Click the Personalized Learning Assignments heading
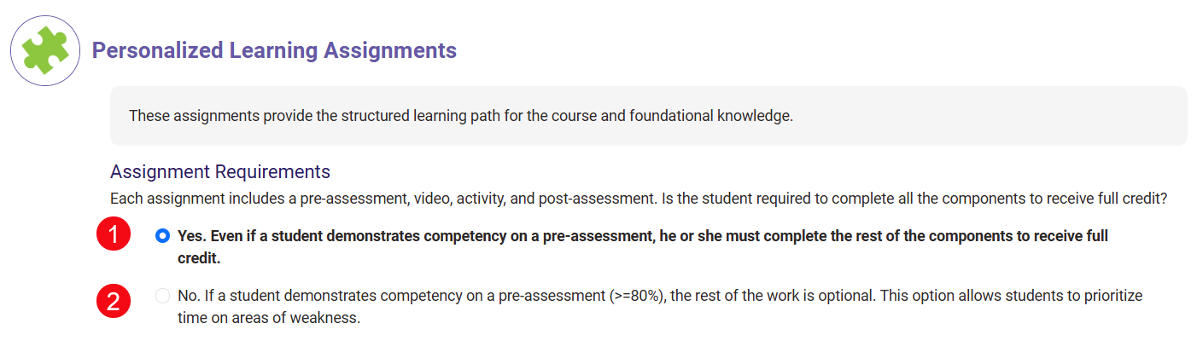Screen dimensions: 1203x352 [274, 50]
